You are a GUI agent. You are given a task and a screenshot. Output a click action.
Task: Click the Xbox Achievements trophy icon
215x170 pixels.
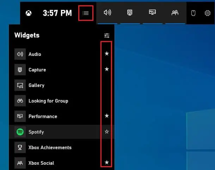tap(20, 147)
